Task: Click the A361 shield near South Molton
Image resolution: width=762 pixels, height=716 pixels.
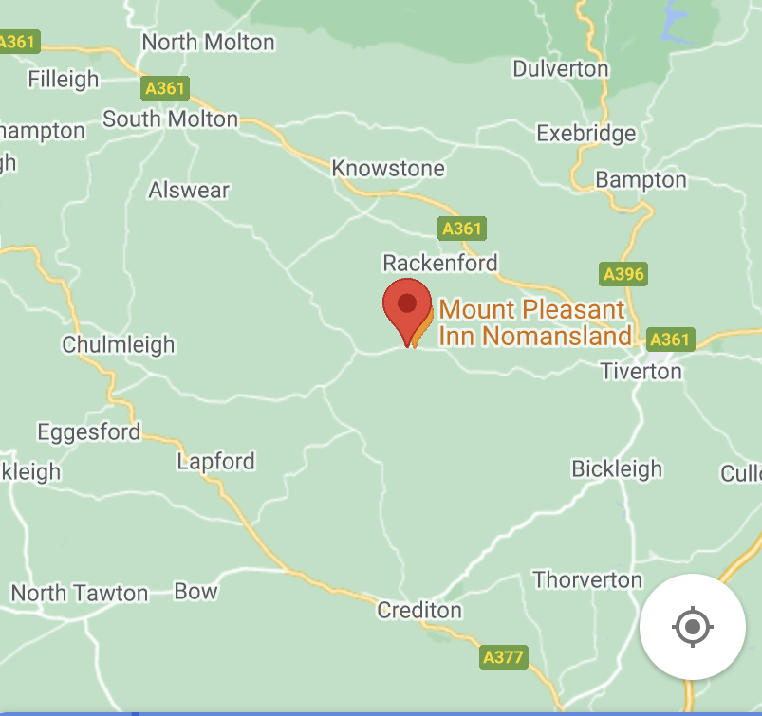Action: point(165,88)
